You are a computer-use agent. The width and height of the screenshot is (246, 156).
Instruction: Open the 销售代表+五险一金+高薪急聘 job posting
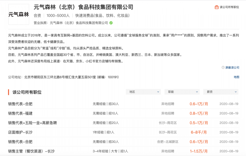coord(32,123)
